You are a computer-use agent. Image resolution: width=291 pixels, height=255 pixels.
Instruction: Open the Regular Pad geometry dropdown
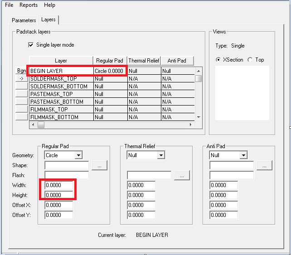coord(78,155)
